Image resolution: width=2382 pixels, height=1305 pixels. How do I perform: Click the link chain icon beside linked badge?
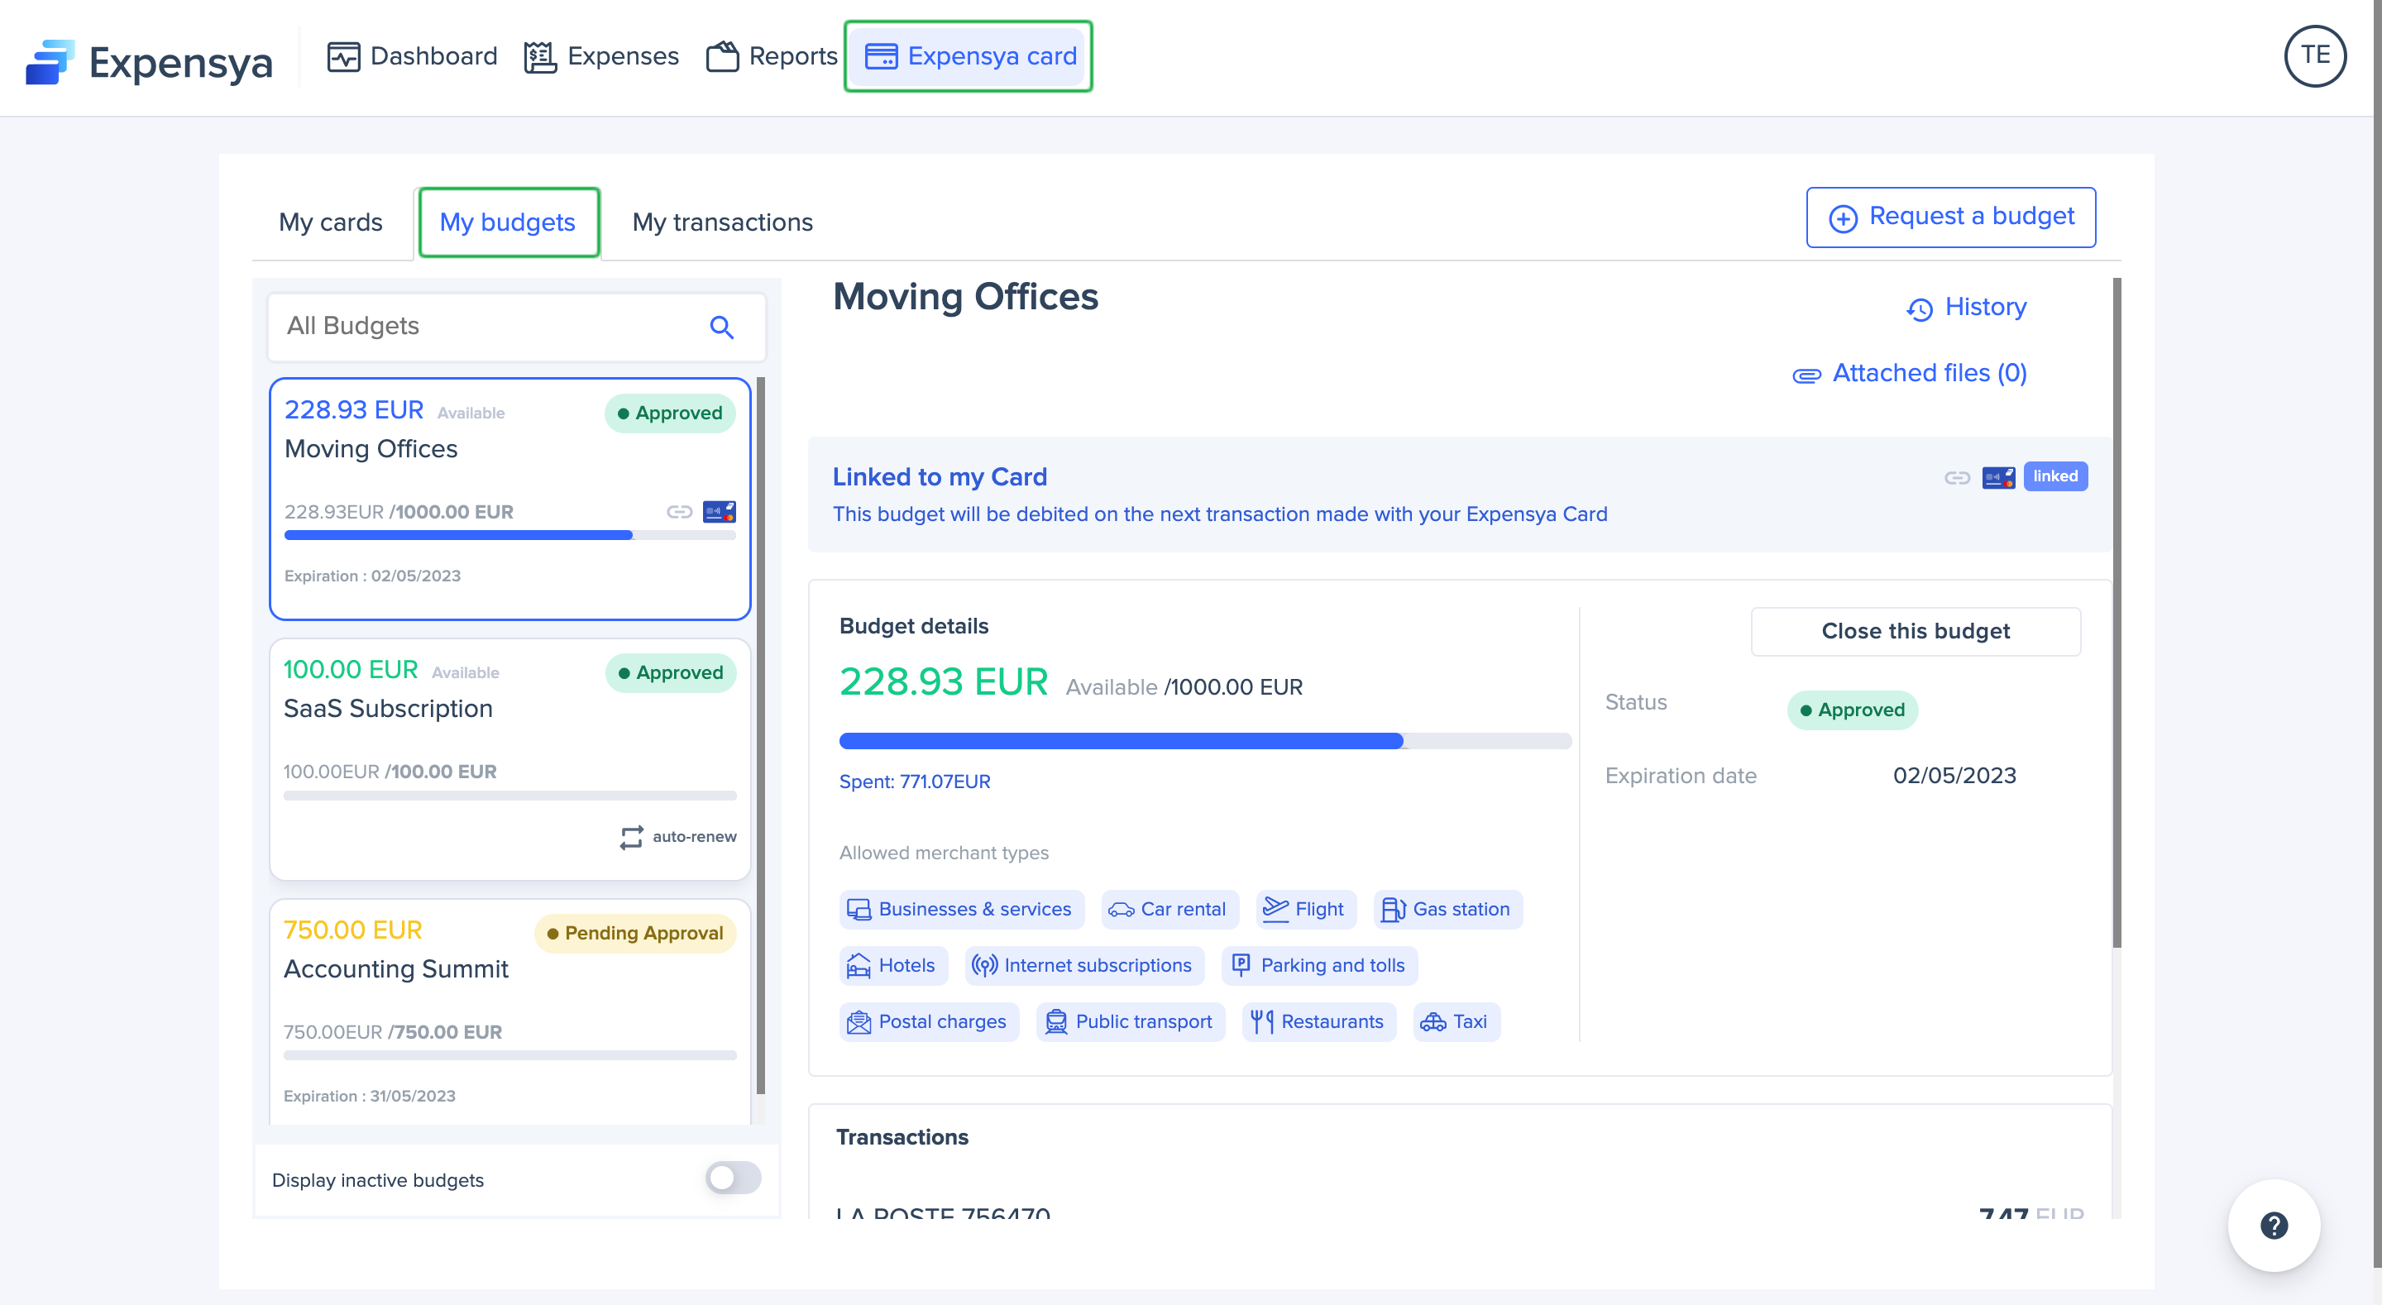1957,477
